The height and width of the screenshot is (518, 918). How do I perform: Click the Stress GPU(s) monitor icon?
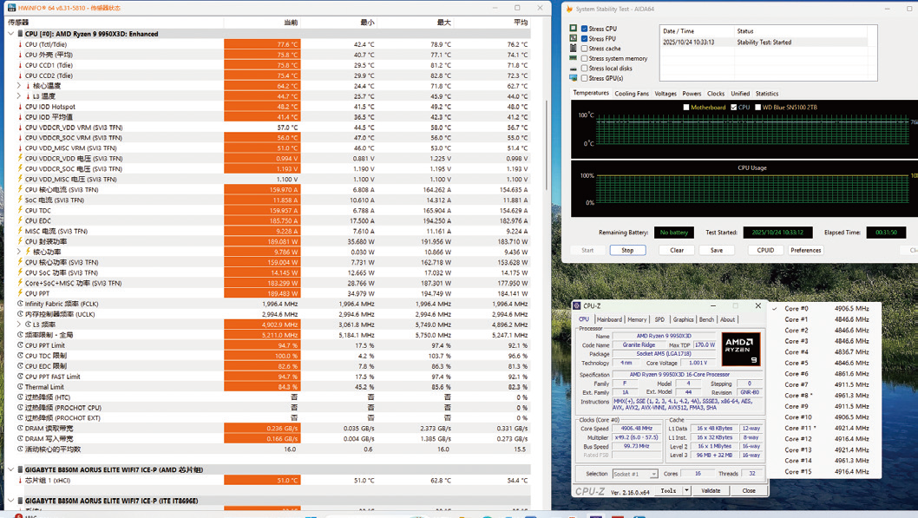point(573,78)
